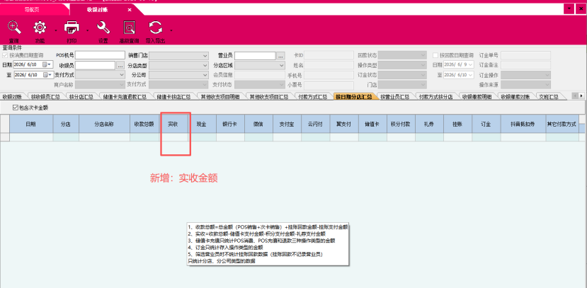The image size is (587, 288).
Task: Open the browse button beside 营业员 field
Action: coord(281,56)
